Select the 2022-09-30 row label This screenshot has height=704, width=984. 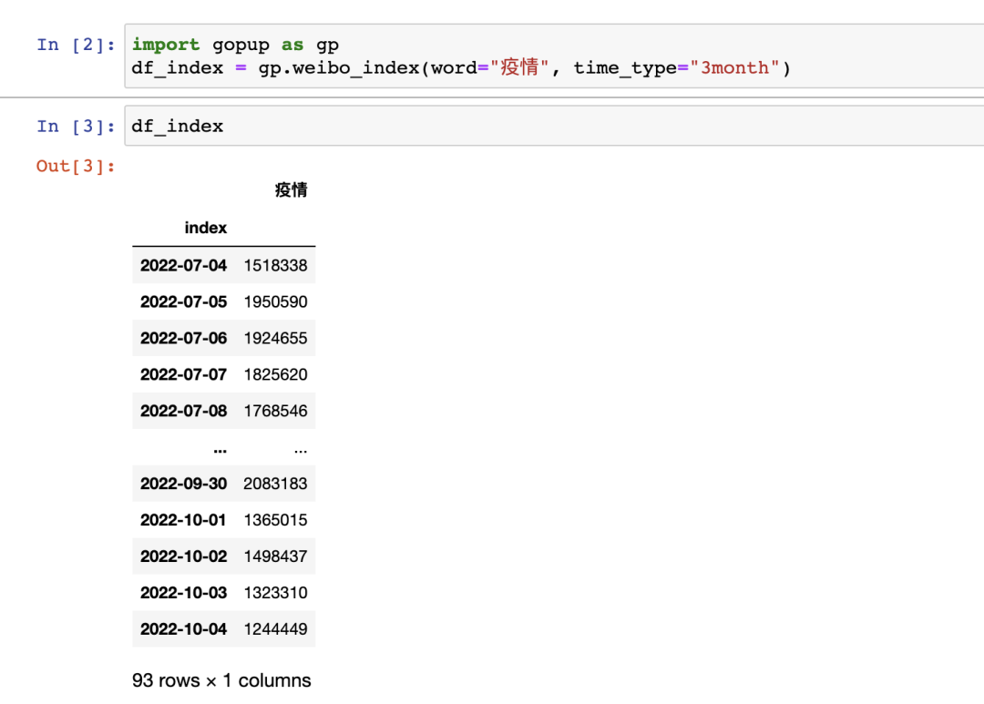point(183,484)
